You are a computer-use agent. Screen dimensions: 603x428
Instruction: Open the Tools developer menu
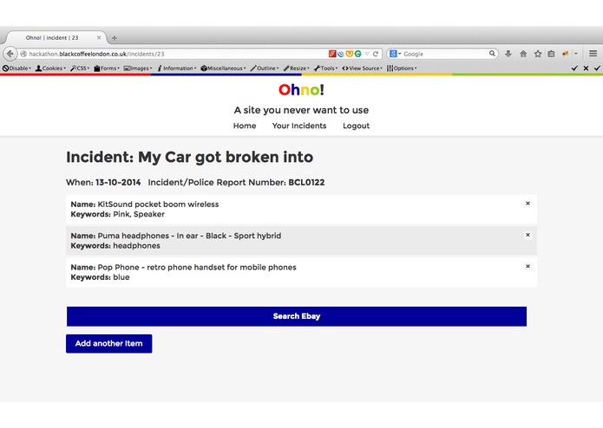[325, 68]
